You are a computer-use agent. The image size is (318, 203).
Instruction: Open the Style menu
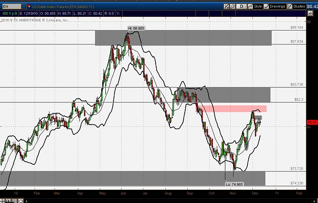255,7
